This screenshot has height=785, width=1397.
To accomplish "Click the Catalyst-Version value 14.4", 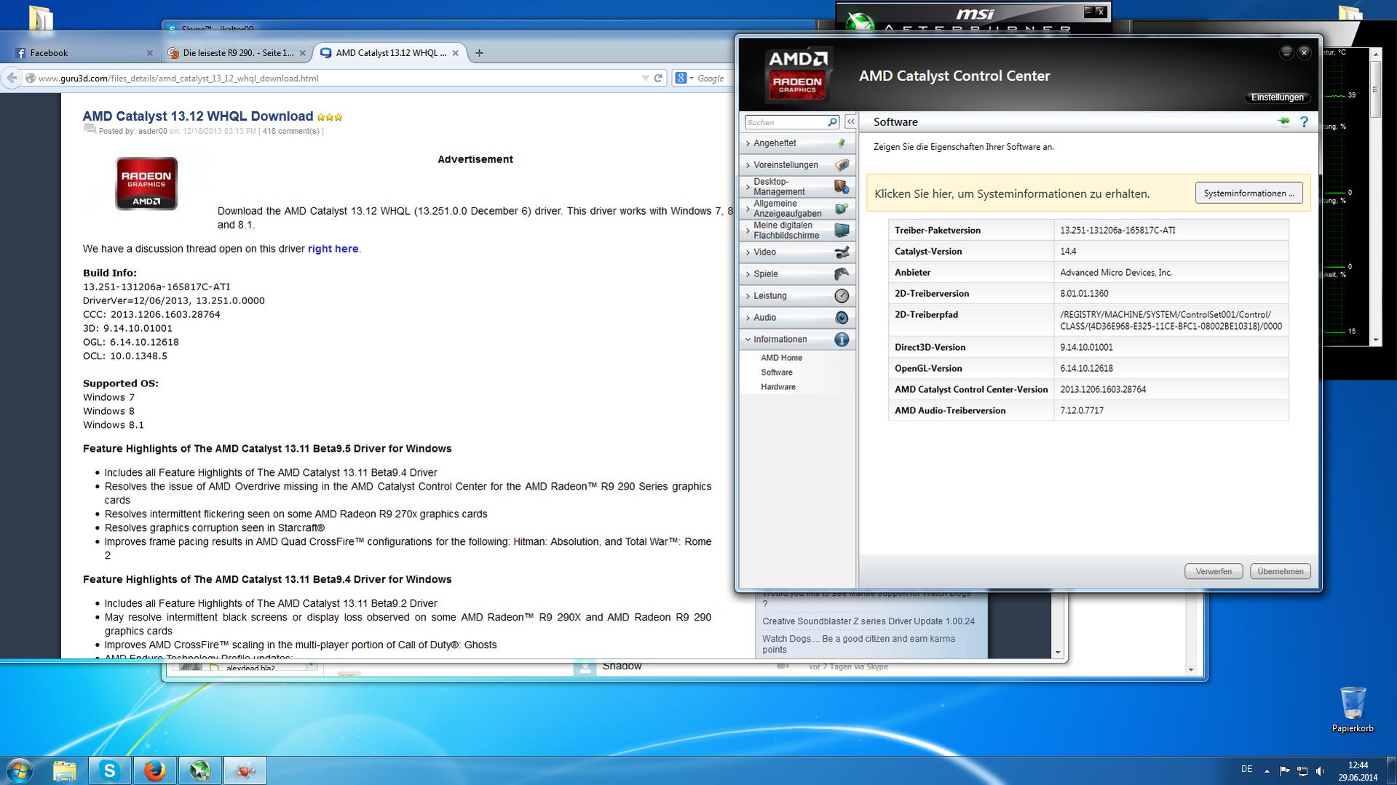I will click(x=1068, y=252).
